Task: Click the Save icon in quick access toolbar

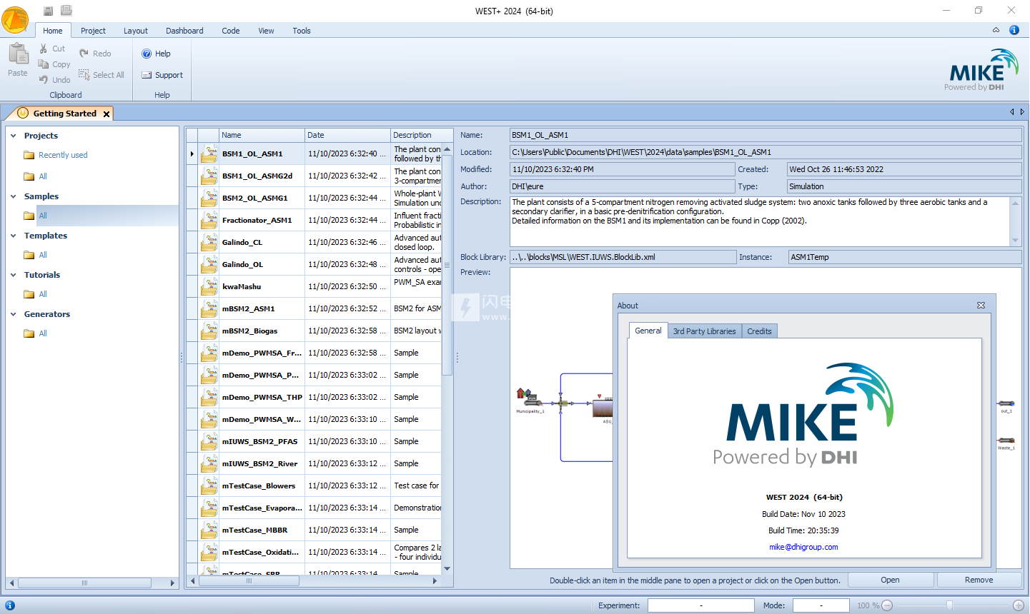Action: pos(48,10)
